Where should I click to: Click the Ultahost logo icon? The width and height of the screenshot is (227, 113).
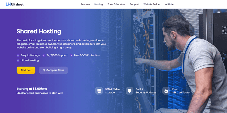tap(8, 4)
